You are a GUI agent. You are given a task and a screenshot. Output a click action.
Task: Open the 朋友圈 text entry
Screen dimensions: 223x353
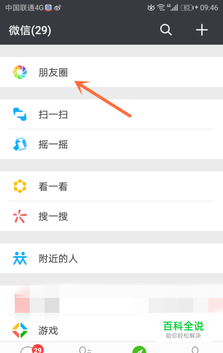(x=53, y=72)
